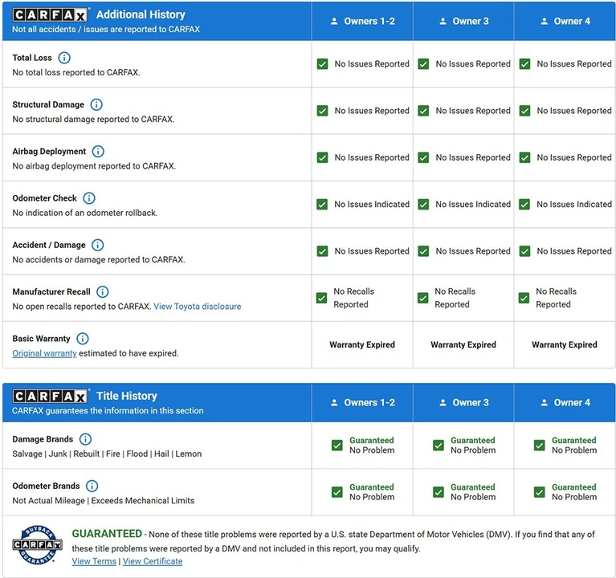Click 'Guaranteed No Problem' for Odometer Brands Owners 1-2
The height and width of the screenshot is (578, 616).
(x=372, y=492)
